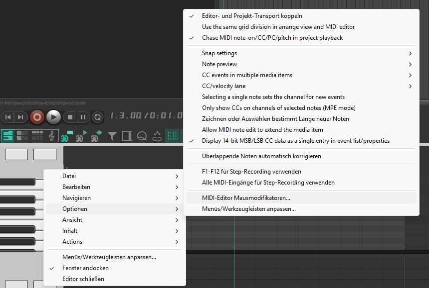Toggle Editor- und Projekt-Transport koppeln
This screenshot has height=288, width=429.
tap(252, 16)
